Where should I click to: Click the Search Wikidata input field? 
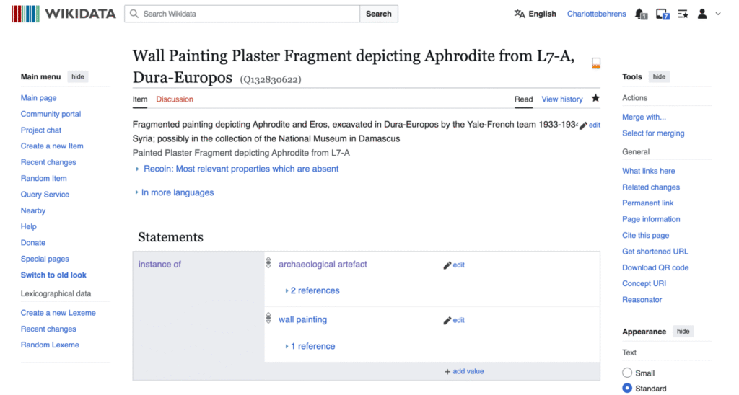[242, 14]
